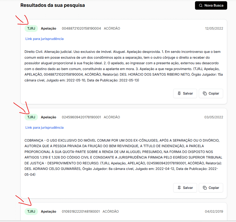Click the date 12/05/2022
Image resolution: width=236 pixels, height=222 pixels.
(x=214, y=29)
